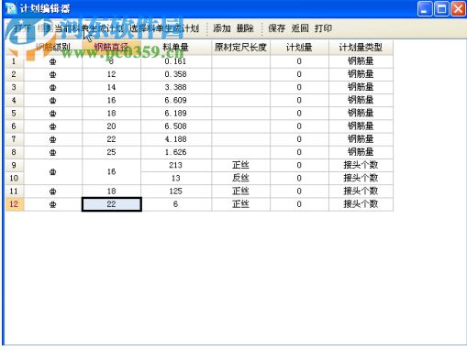Click the 料单量 column header
Screen dimensions: 467x350
[x=176, y=48]
